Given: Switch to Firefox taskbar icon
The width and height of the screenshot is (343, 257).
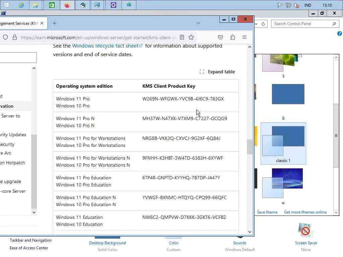Looking at the screenshot, I should (x=67, y=5).
